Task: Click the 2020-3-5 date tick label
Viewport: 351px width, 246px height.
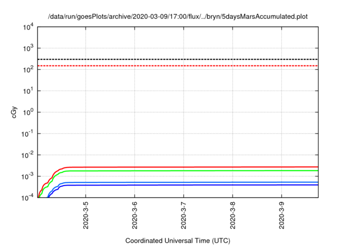Action: coord(86,215)
